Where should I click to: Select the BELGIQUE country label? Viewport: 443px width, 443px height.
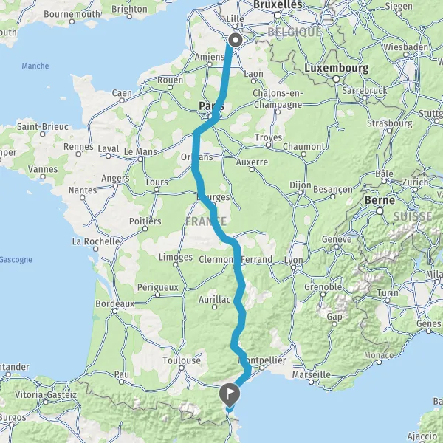(295, 32)
